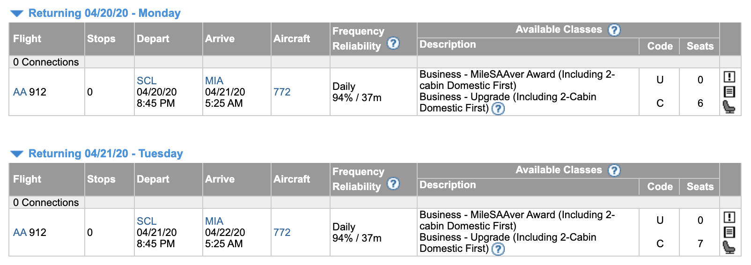View the seat map icon for Monday's flight
The image size is (751, 265).
(729, 107)
